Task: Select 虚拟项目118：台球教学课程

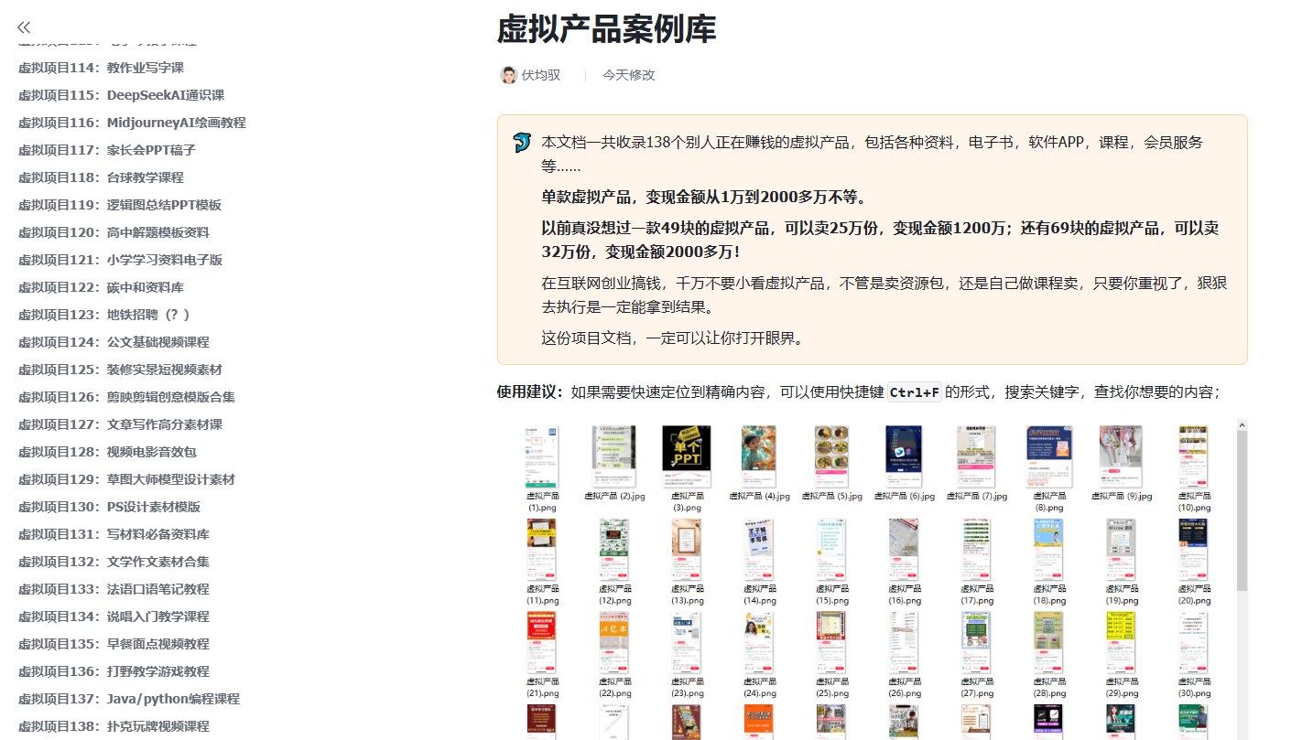Action: [101, 177]
